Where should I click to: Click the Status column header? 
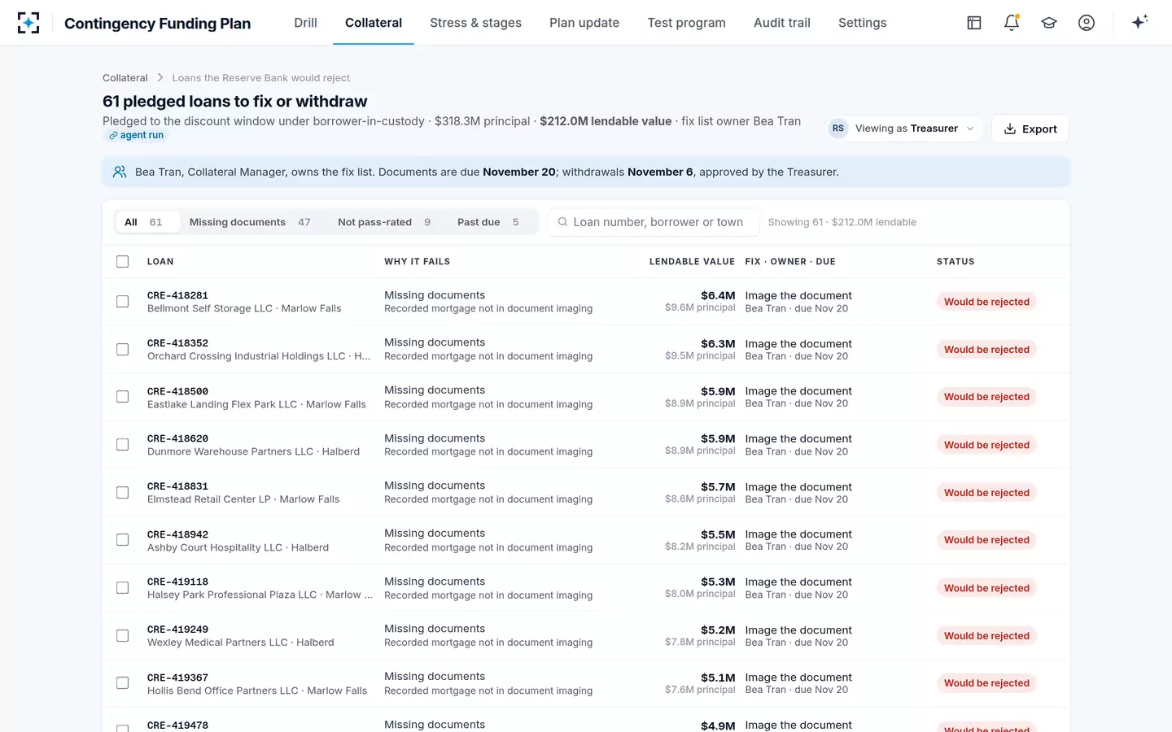(x=956, y=262)
